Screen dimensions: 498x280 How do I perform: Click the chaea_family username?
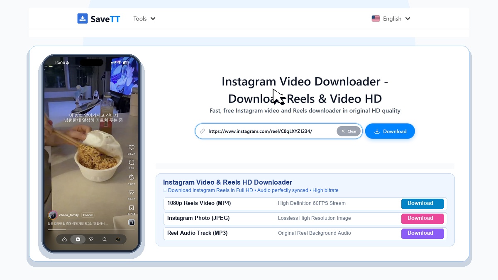point(69,215)
